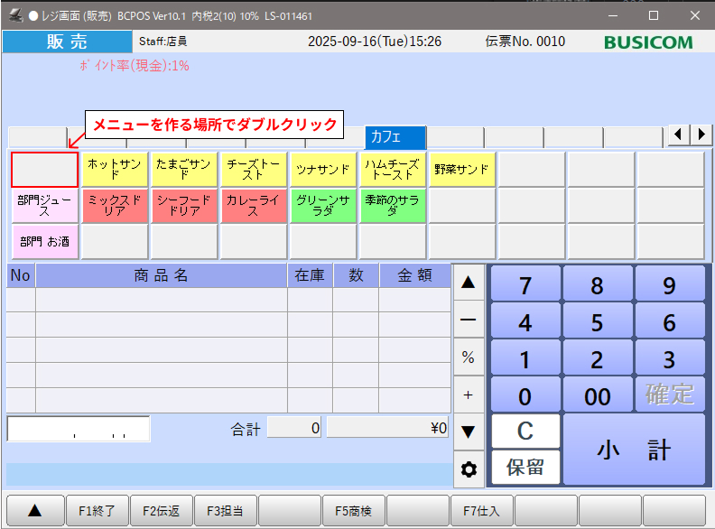Add カレーライス menu item
This screenshot has width=715, height=529.
coord(254,206)
